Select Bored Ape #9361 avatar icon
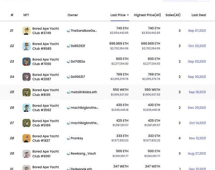 pos(27,154)
